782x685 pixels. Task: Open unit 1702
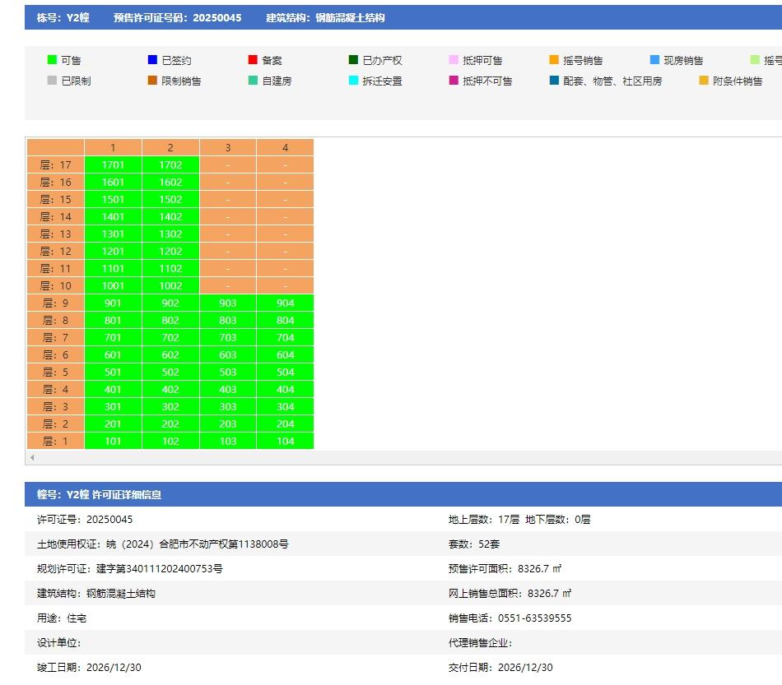[170, 165]
